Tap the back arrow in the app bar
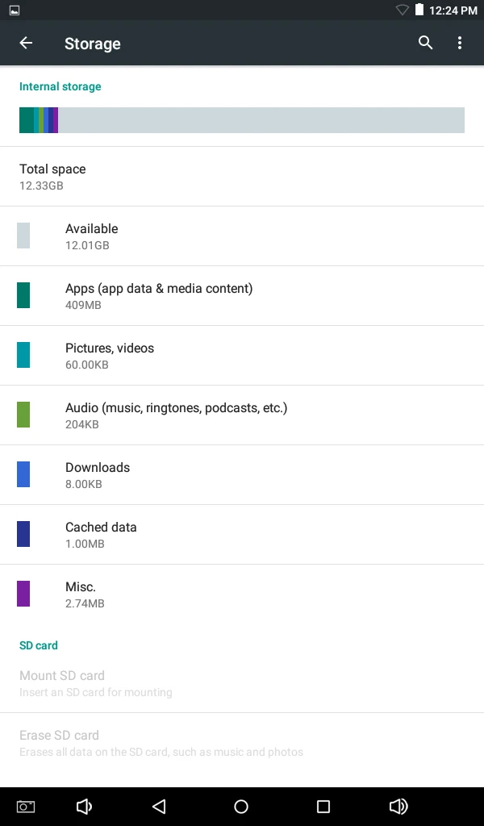The image size is (484, 826). [25, 43]
